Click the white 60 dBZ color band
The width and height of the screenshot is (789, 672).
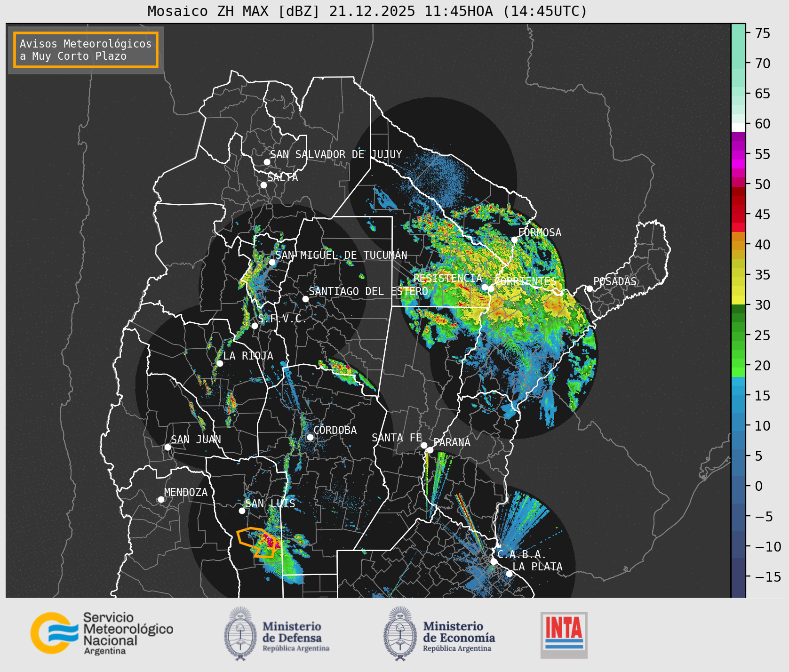(x=739, y=127)
